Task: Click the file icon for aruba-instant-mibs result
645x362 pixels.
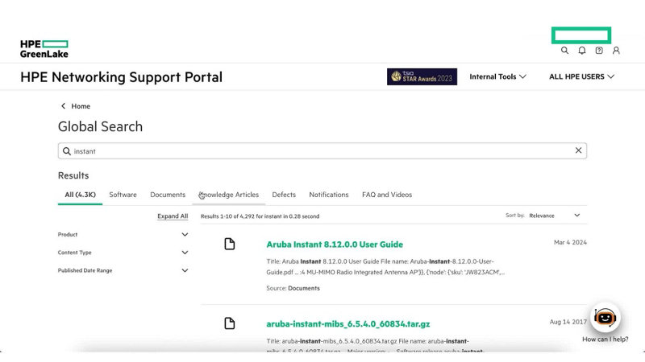Action: pyautogui.click(x=230, y=323)
